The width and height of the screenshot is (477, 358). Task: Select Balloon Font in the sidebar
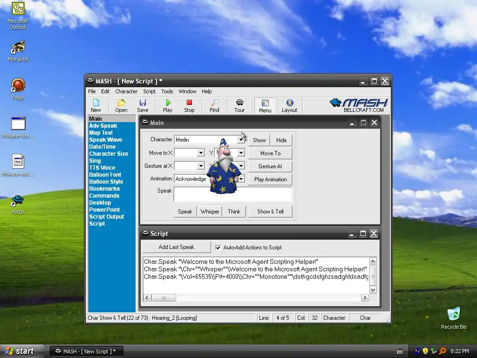coord(105,175)
